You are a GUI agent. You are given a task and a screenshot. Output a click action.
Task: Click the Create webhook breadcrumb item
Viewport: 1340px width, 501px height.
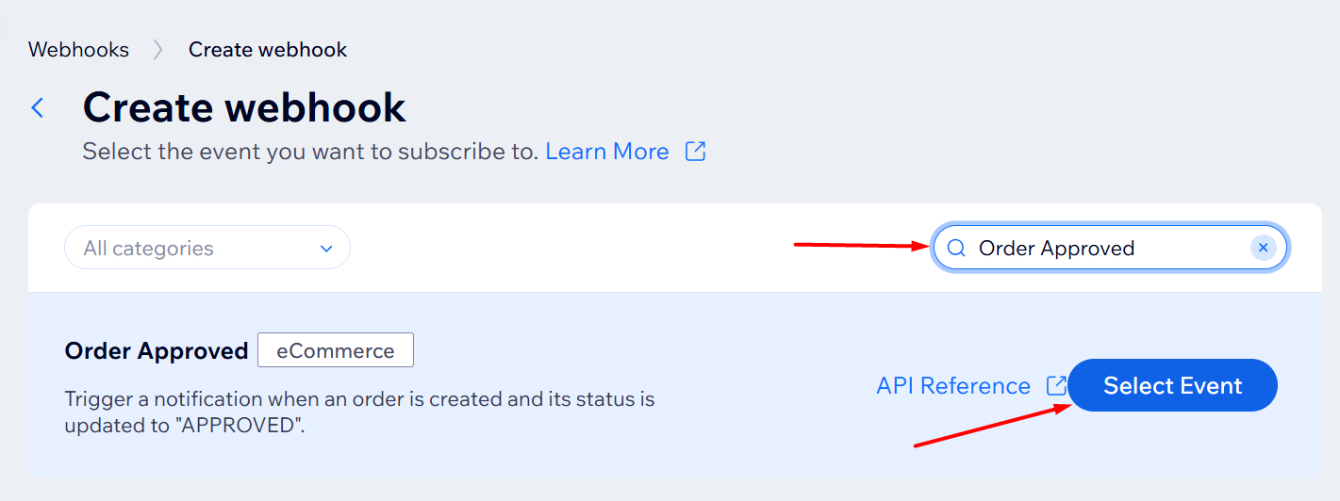click(268, 50)
